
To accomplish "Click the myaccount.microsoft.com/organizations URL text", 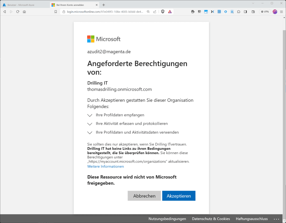I will click(x=127, y=162).
